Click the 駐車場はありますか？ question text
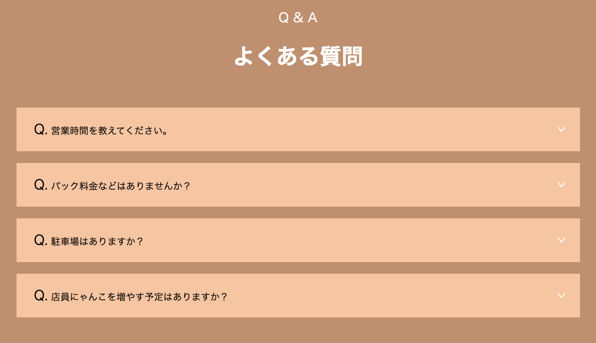The image size is (596, 343). pos(98,241)
